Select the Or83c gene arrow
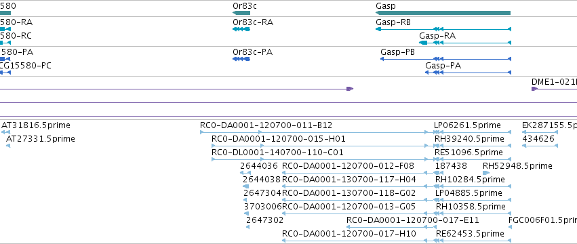577x244 pixels. [241, 13]
